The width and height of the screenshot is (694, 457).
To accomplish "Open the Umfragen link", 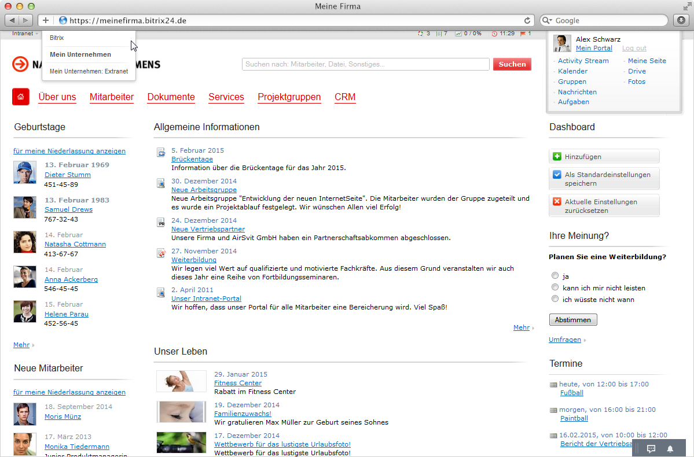I will tap(565, 340).
